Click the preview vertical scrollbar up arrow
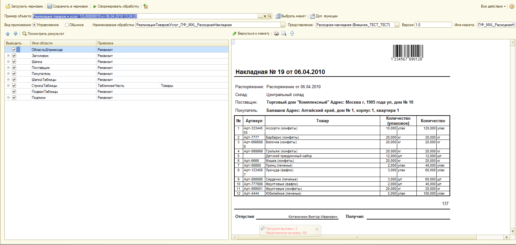This screenshot has height=245, width=516. pos(513,43)
